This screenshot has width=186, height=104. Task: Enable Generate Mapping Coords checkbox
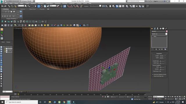[153, 75]
